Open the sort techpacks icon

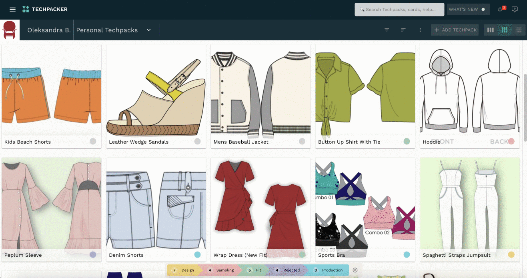coord(403,30)
